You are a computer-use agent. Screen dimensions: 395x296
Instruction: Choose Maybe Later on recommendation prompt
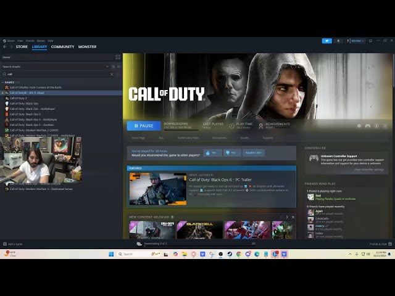click(254, 153)
